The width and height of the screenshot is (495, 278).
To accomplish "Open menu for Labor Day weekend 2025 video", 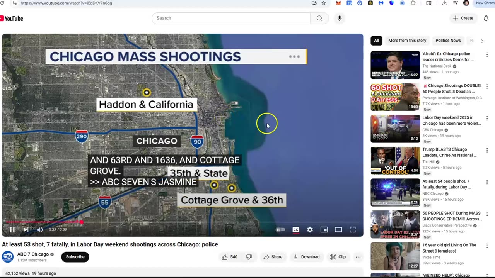I will tap(487, 119).
